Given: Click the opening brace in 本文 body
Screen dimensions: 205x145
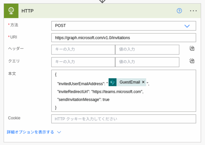Looking at the screenshot, I should click(56, 75).
